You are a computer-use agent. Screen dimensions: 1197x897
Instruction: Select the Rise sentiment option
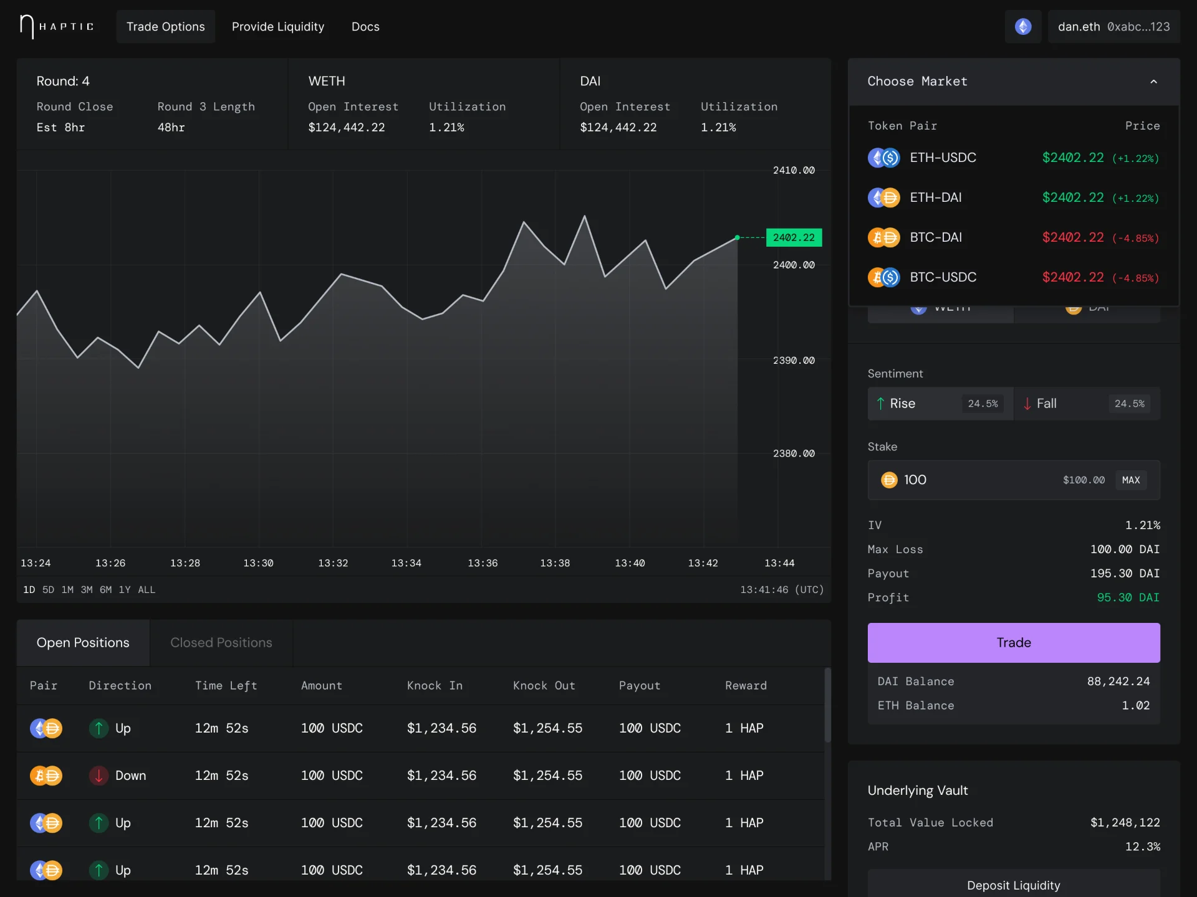[x=940, y=404]
